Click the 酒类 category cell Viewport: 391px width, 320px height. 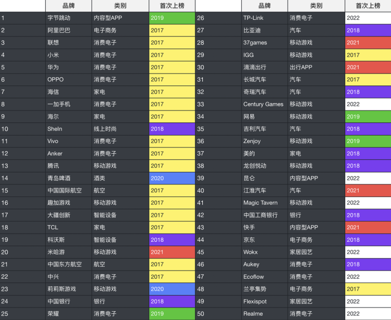(120, 178)
